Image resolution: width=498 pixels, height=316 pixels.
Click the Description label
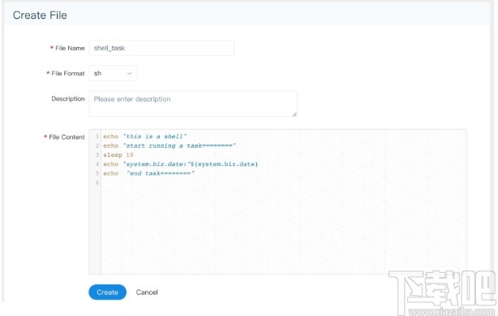tap(68, 98)
